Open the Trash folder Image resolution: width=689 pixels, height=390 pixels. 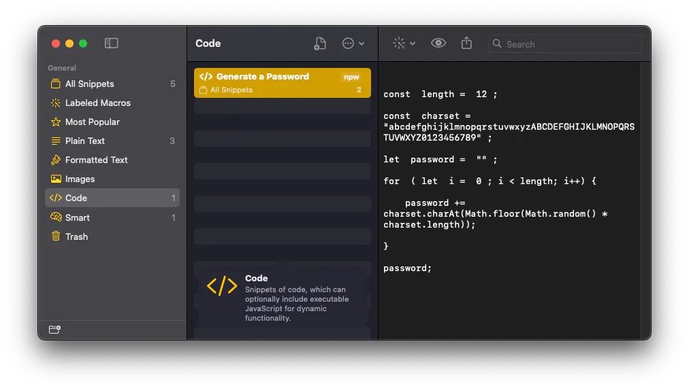tap(112, 236)
